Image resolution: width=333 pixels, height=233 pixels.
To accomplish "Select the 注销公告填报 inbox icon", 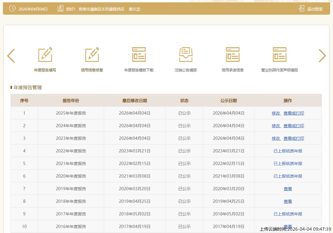I will [186, 55].
